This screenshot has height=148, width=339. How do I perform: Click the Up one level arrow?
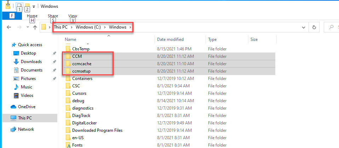pyautogui.click(x=35, y=27)
